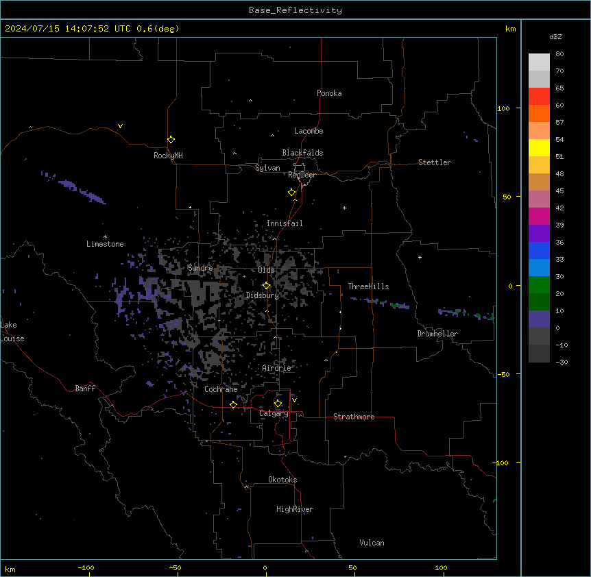Click the Innisfail city label
Screen dimensions: 591x577
(x=285, y=223)
